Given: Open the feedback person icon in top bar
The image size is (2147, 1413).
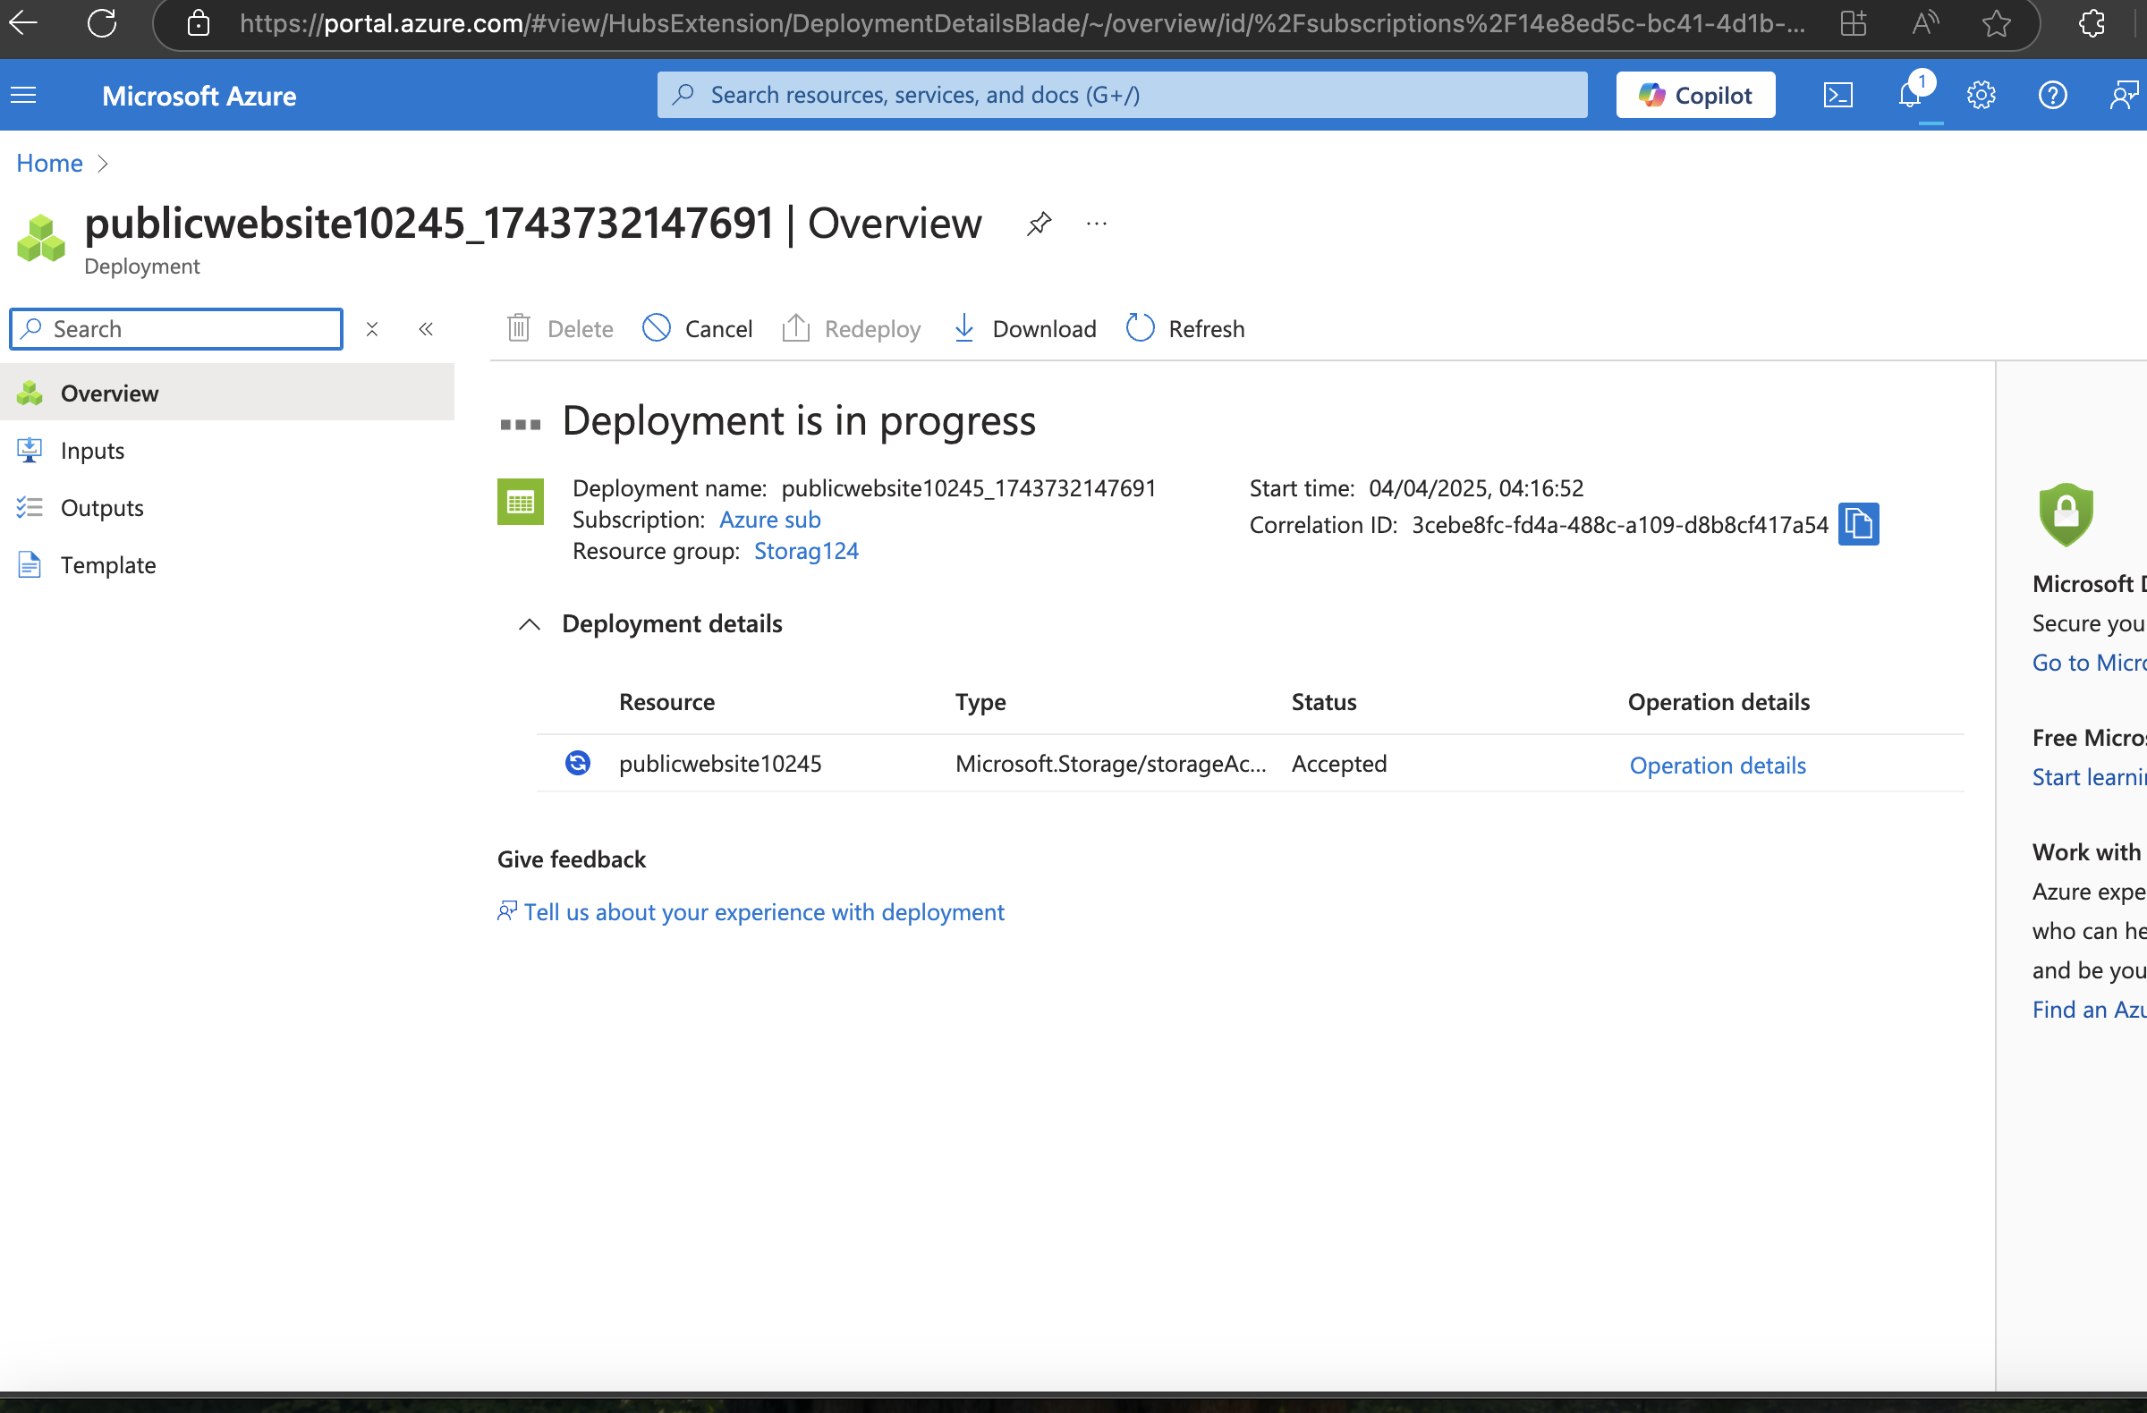Looking at the screenshot, I should click(2124, 95).
